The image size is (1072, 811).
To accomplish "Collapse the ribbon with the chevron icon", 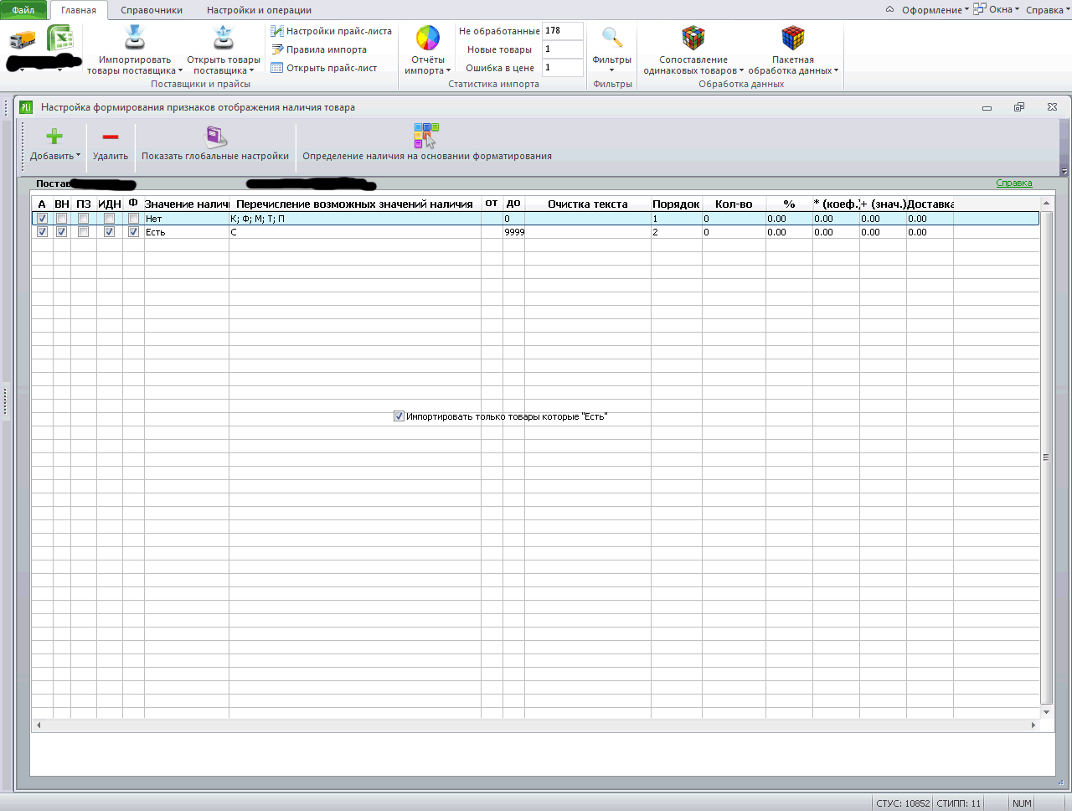I will pyautogui.click(x=889, y=10).
